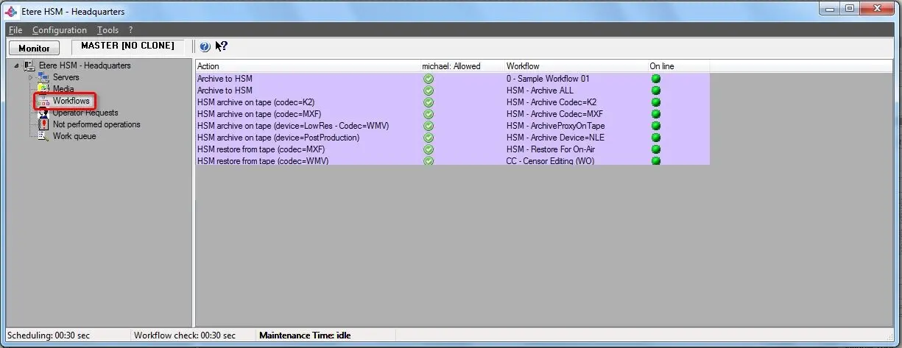Click the Media folder icon in tree
This screenshot has height=348, width=902.
[43, 89]
